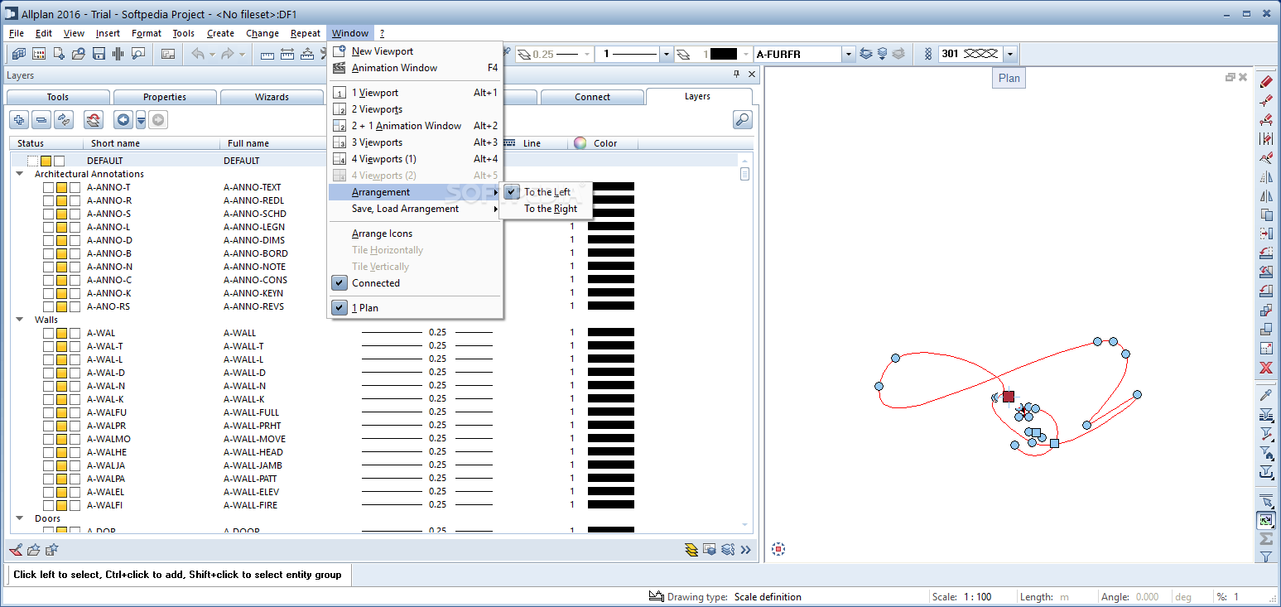Click the pin icon on Layers panel header
The height and width of the screenshot is (607, 1281).
pos(737,75)
